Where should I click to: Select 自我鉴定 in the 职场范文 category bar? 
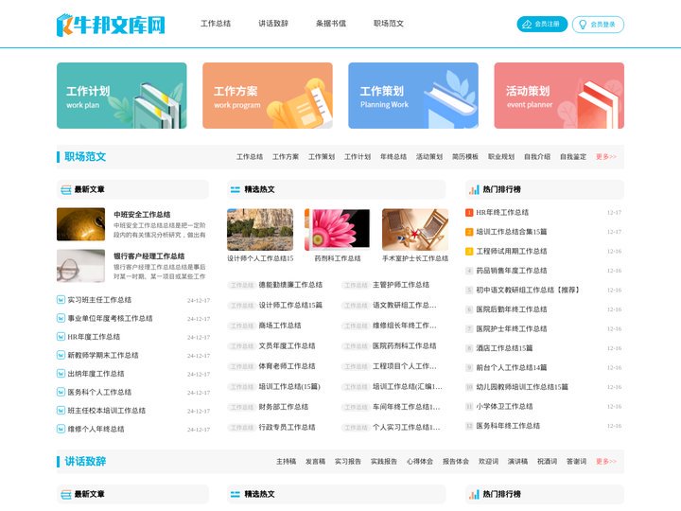(573, 157)
